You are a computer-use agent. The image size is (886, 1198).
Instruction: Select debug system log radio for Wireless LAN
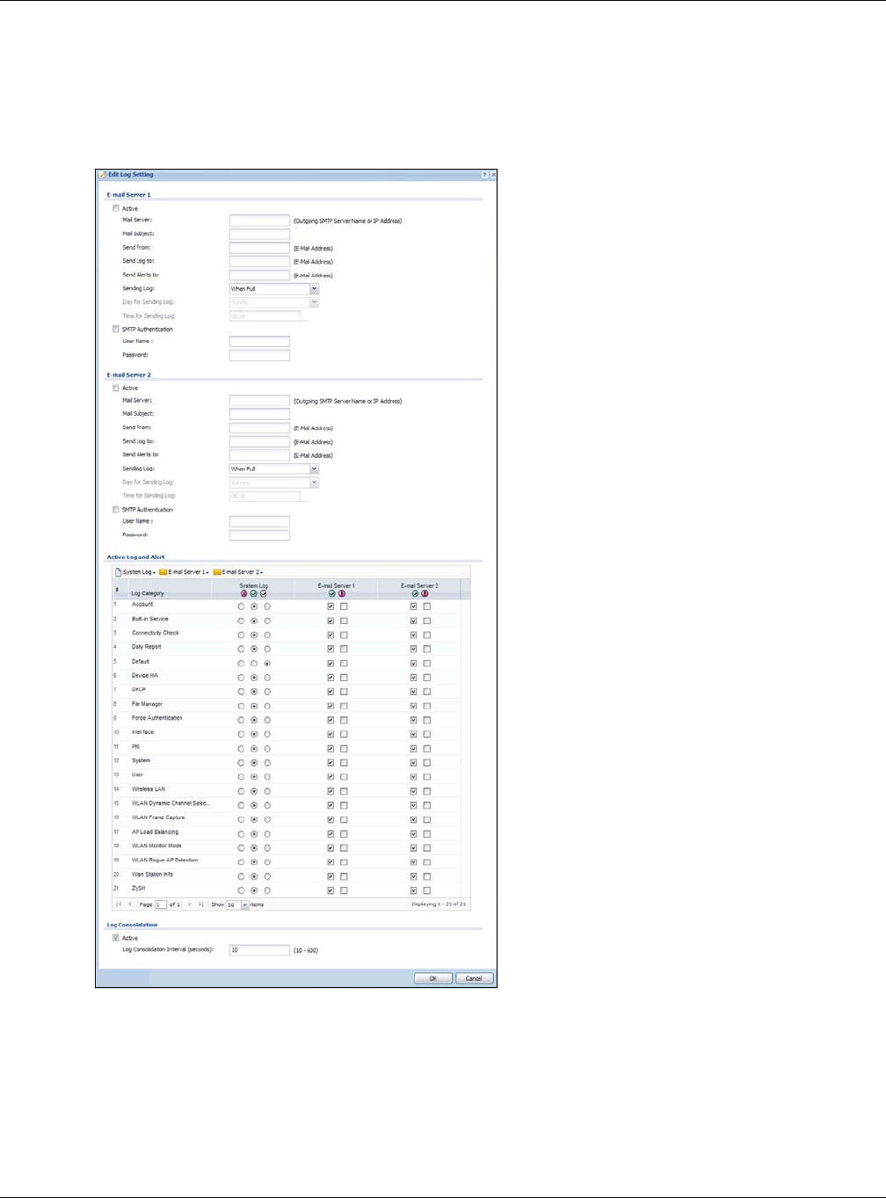tap(267, 791)
